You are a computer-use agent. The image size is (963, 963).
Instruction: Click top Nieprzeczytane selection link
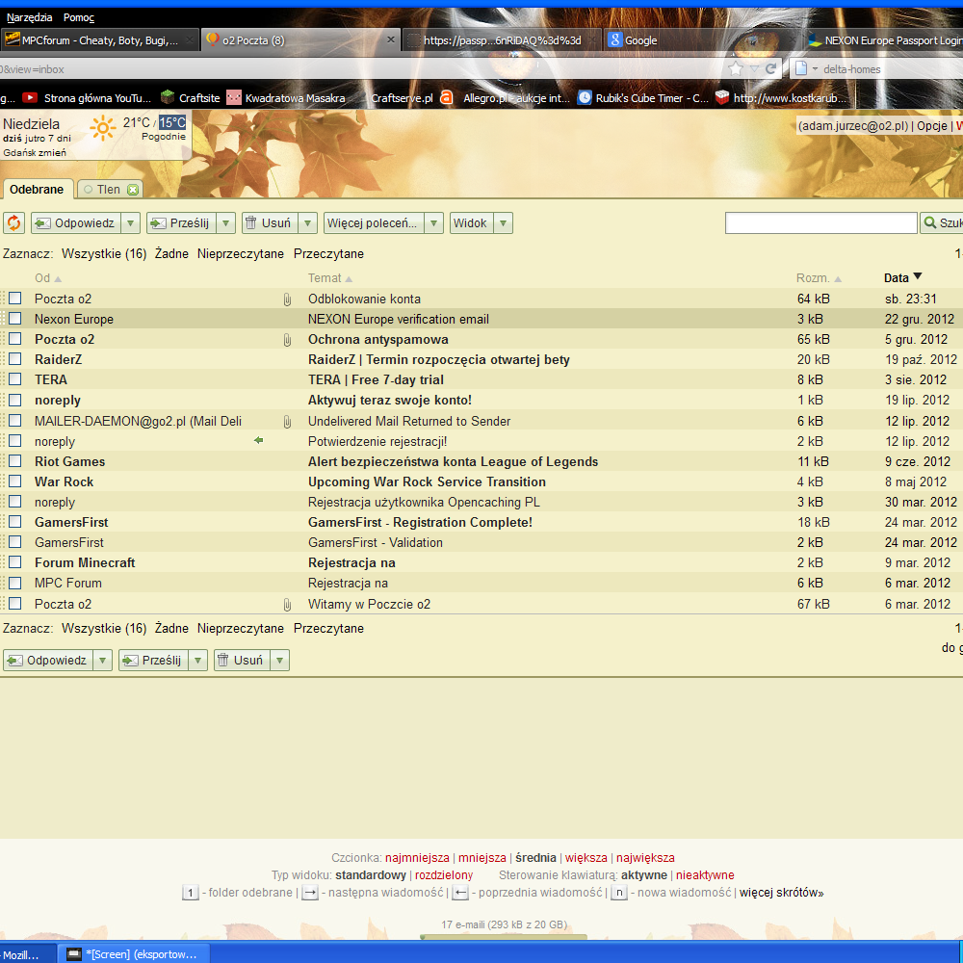coord(240,253)
